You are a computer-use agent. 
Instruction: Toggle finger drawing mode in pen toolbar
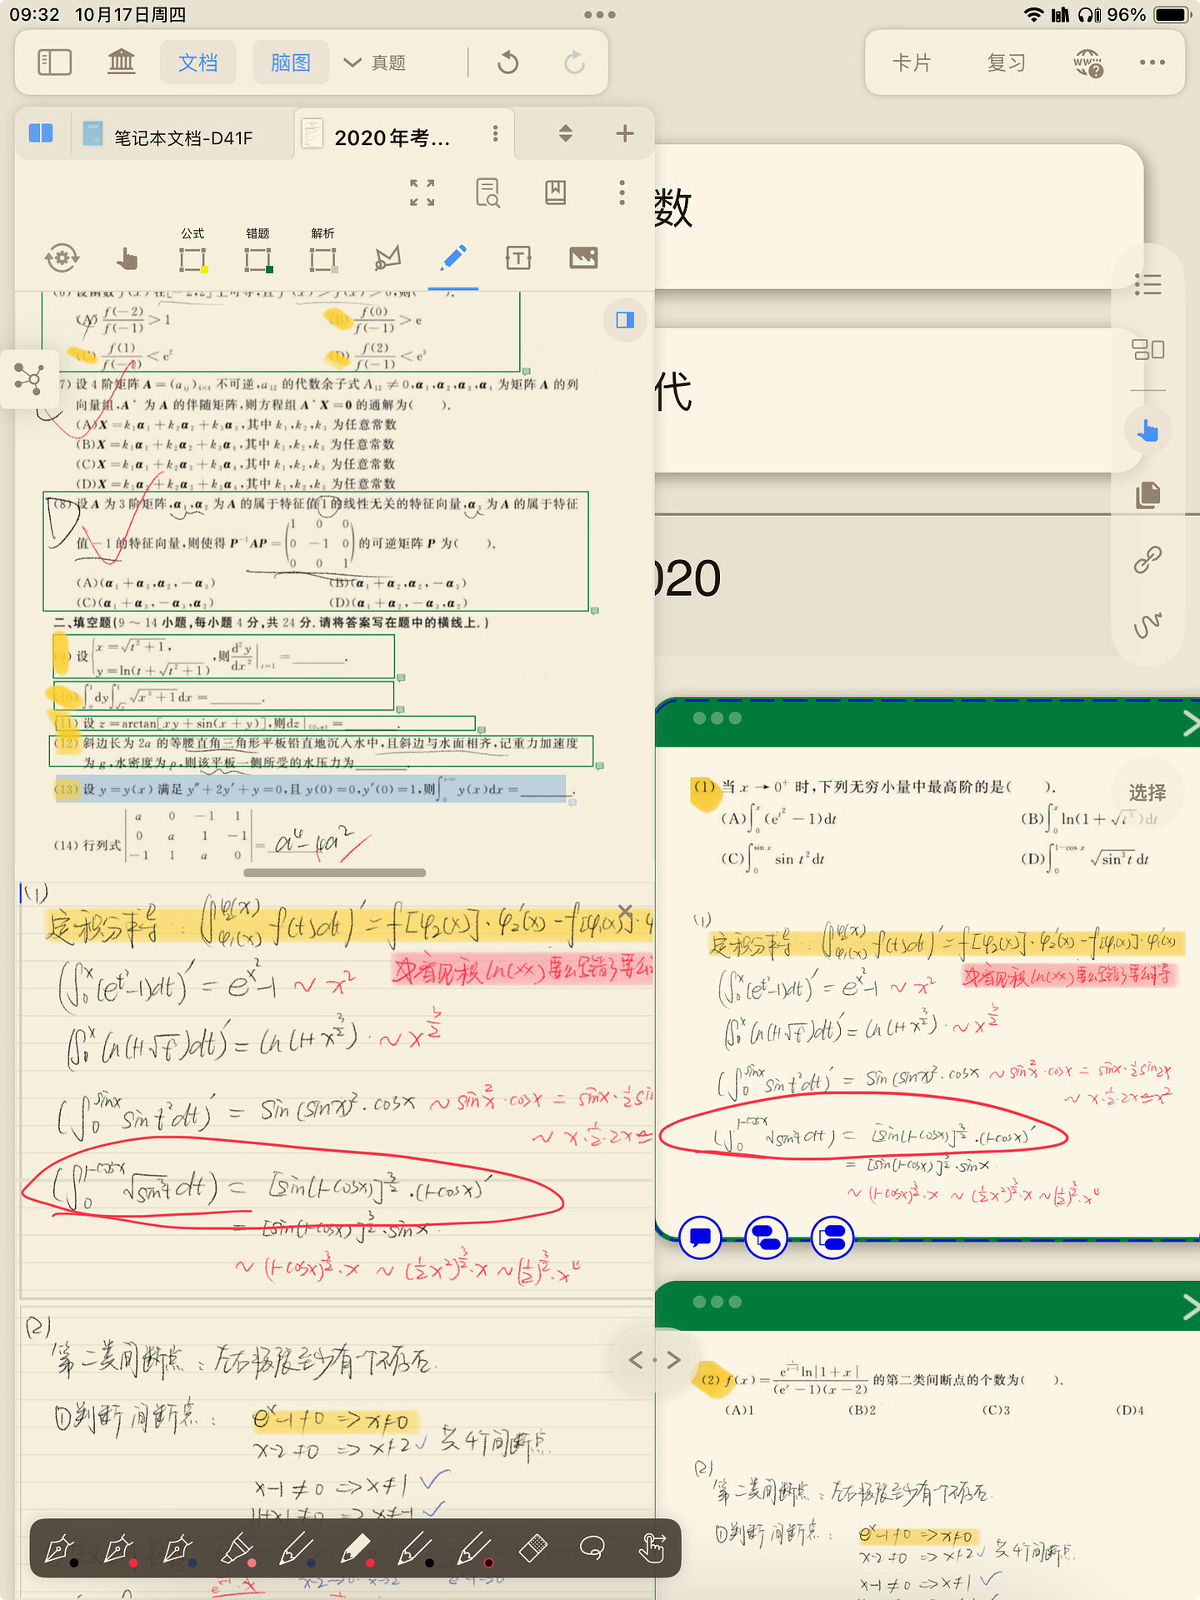tap(652, 1548)
